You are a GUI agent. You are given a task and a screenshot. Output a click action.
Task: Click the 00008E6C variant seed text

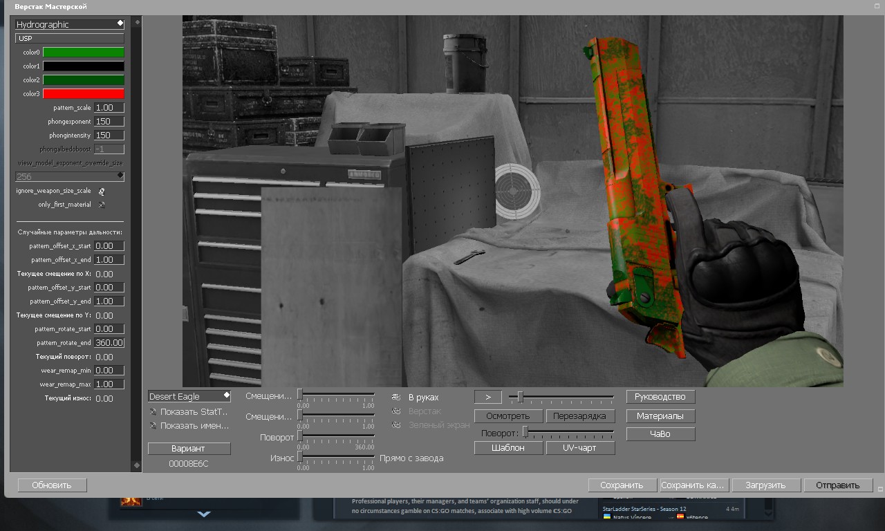pos(189,464)
